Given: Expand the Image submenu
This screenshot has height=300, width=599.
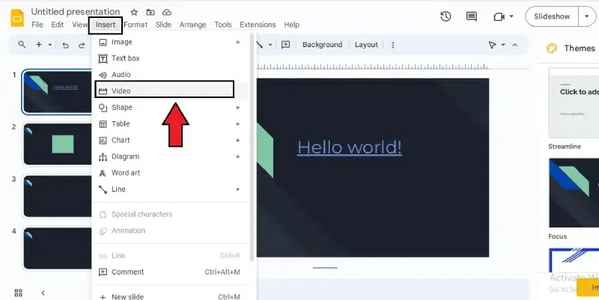Looking at the screenshot, I should pyautogui.click(x=238, y=42).
